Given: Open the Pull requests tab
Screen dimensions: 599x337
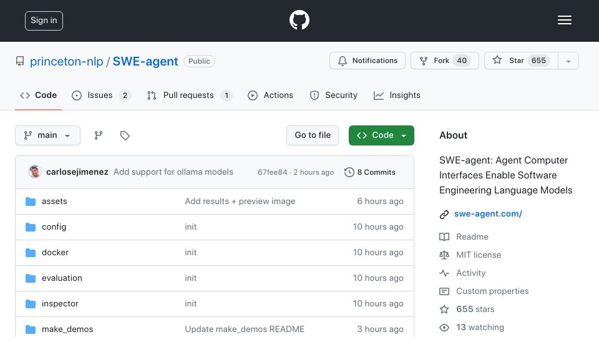Looking at the screenshot, I should coord(190,95).
